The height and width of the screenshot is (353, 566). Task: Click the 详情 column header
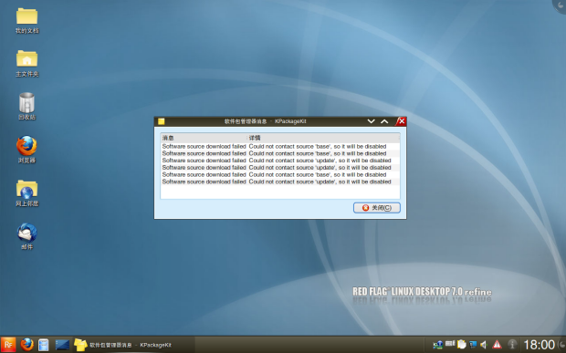click(324, 138)
